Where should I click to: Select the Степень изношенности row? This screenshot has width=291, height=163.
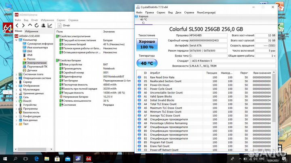(95, 101)
